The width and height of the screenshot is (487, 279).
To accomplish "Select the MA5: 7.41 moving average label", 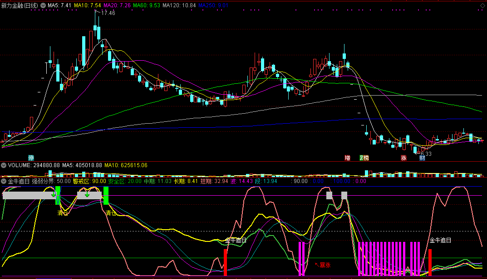I will [59, 5].
